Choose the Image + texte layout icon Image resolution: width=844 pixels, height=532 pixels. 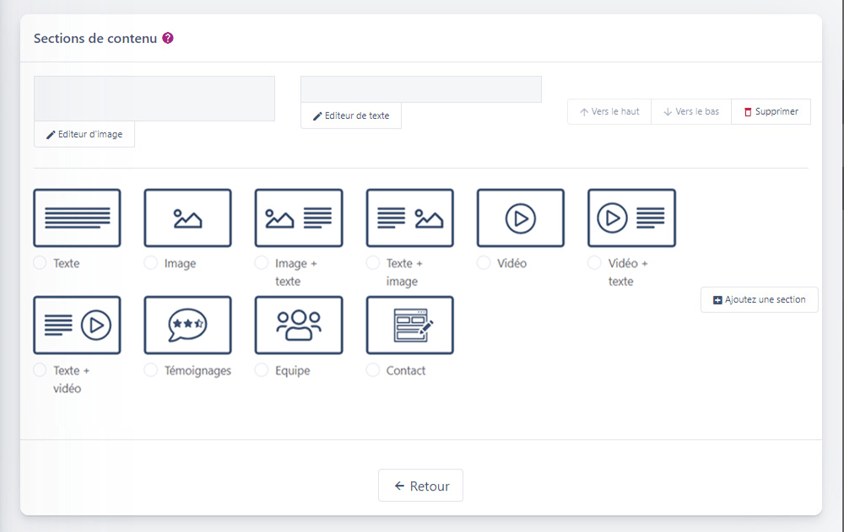tap(299, 218)
